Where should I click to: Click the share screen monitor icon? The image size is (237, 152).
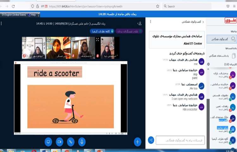(48, 142)
